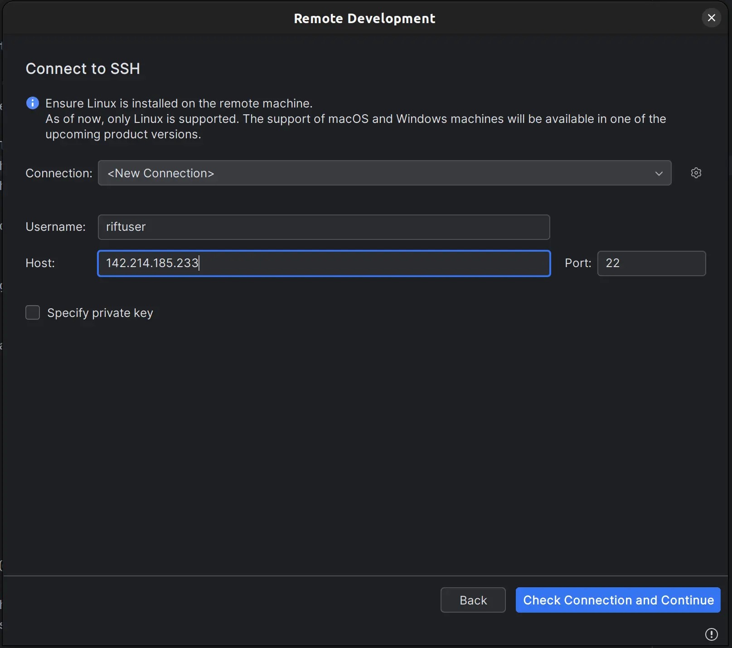
Task: Click Check Connection and Continue
Action: (618, 600)
